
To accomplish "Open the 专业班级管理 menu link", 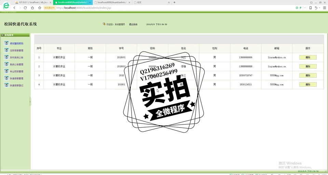I will (16, 72).
